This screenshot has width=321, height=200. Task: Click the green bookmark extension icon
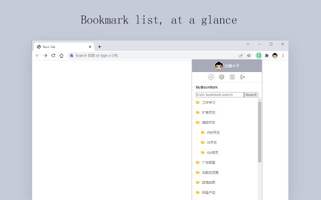(x=259, y=55)
